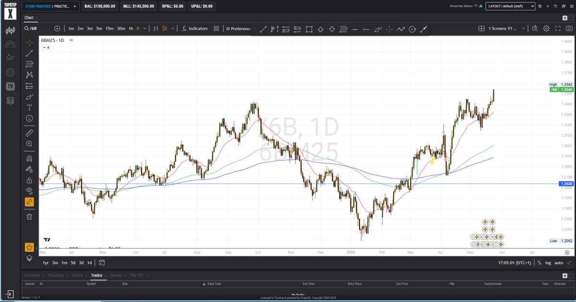Delete drawings with the trash icon
This screenshot has width=576, height=302.
(29, 217)
